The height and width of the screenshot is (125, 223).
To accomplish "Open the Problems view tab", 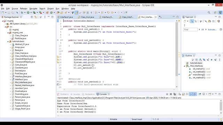I will tap(63, 94).
